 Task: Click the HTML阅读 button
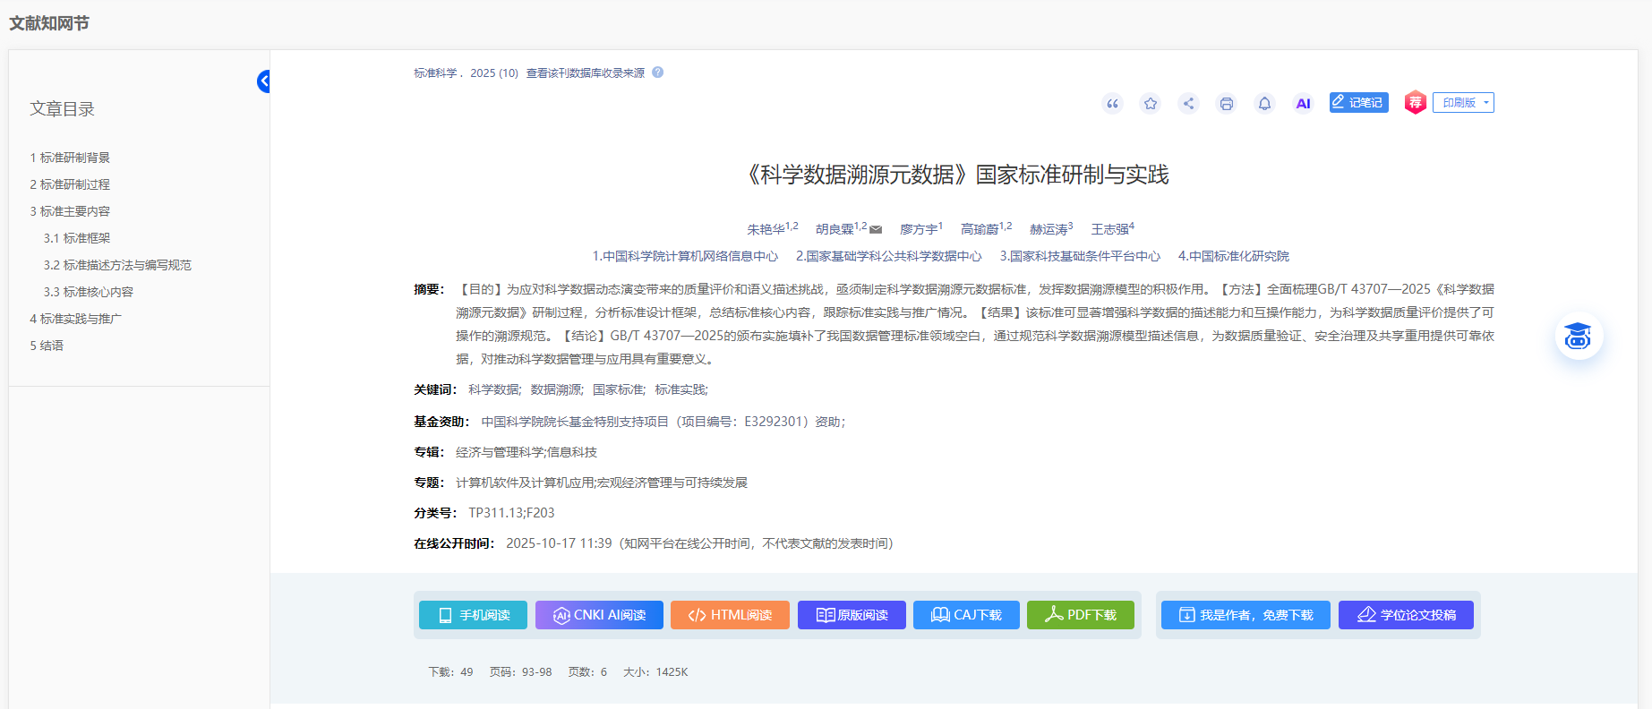pos(730,615)
